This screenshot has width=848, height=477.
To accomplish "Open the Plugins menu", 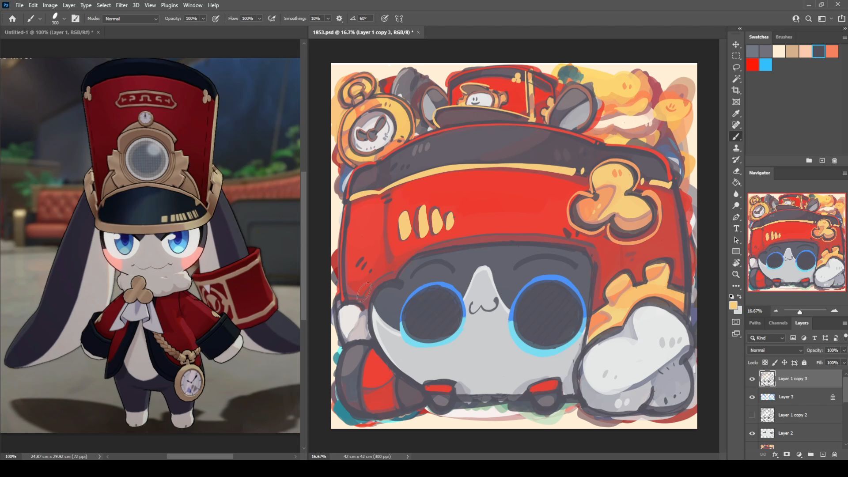I will click(169, 5).
